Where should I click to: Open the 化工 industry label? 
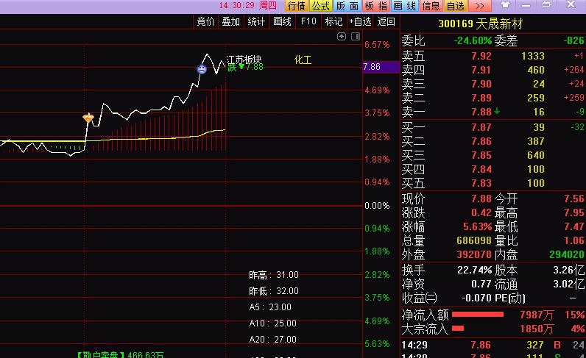pos(303,60)
